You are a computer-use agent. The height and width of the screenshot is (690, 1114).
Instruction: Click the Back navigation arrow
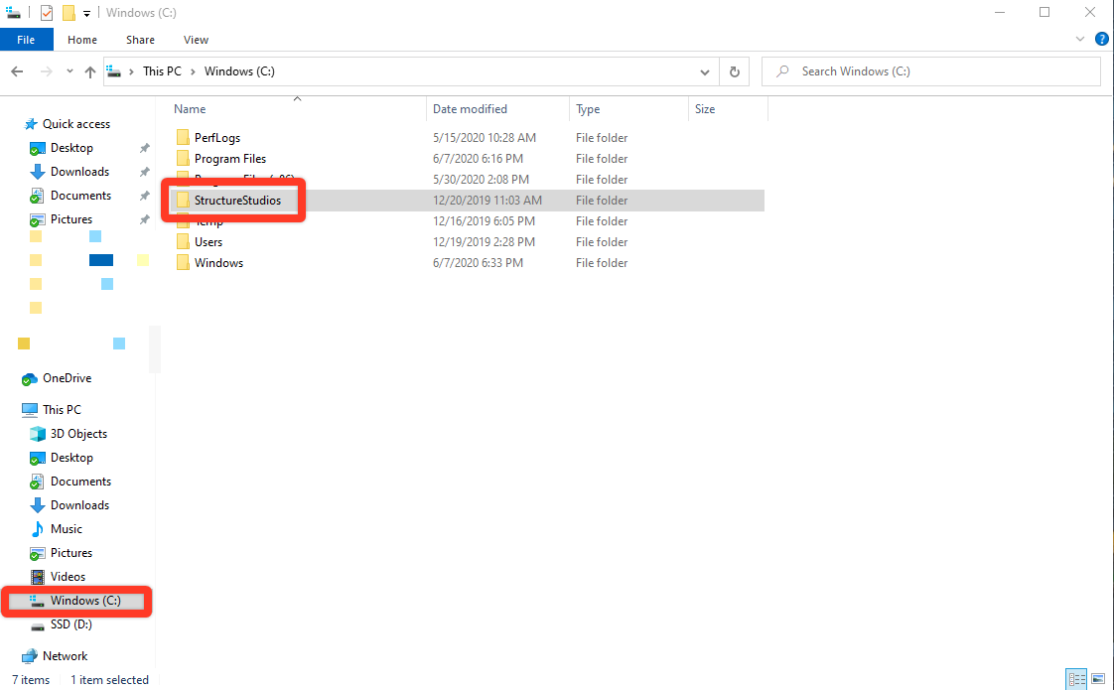(17, 70)
